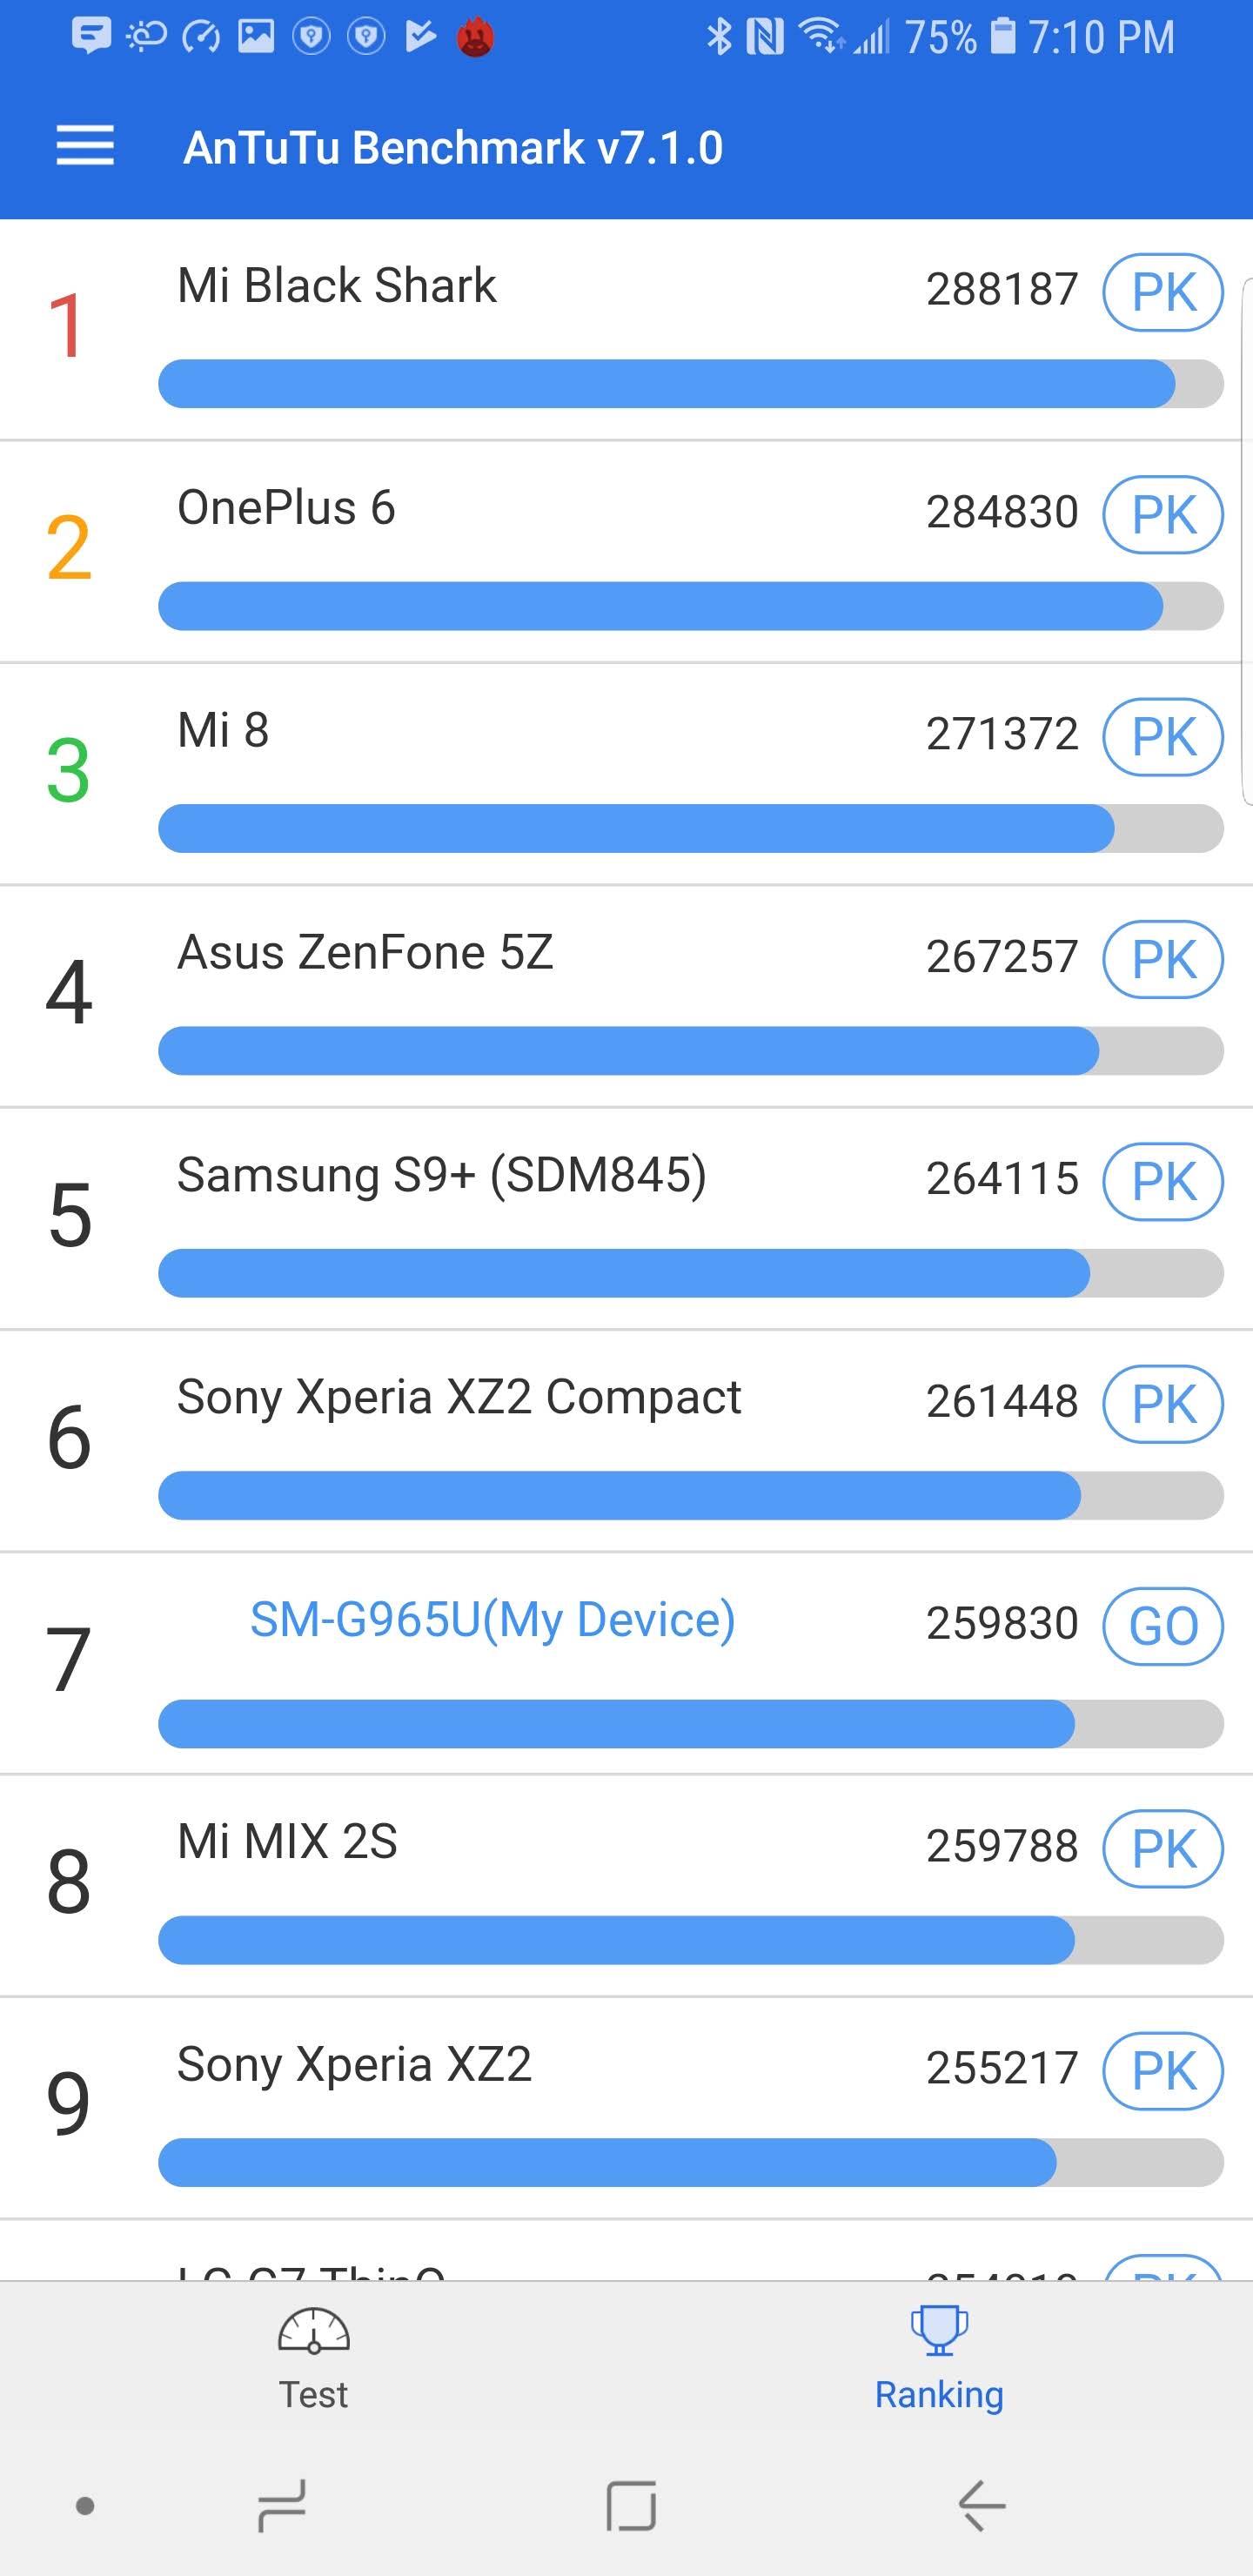Tap PK button for OnePlus 6

1163,514
